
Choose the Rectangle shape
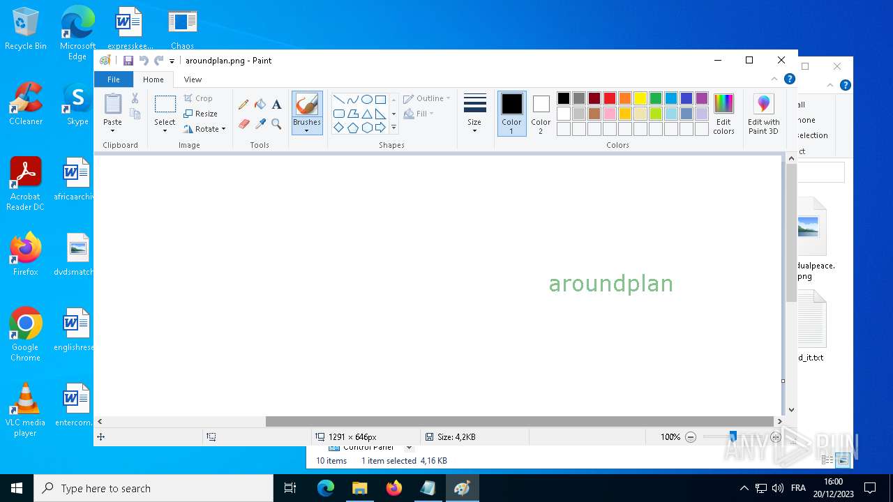coord(380,99)
